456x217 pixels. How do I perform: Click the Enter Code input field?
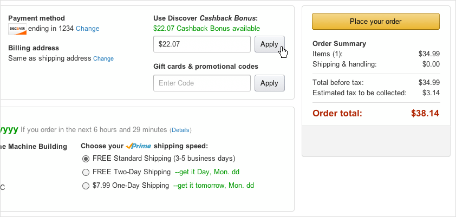pyautogui.click(x=201, y=83)
